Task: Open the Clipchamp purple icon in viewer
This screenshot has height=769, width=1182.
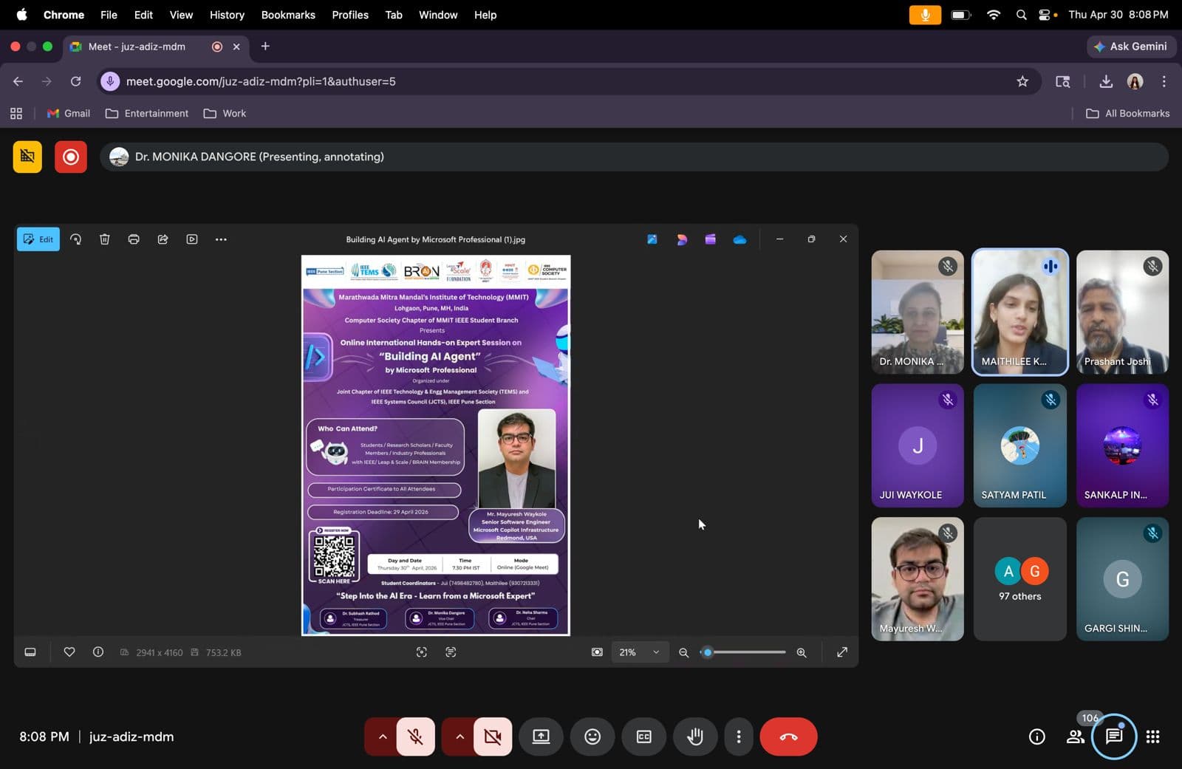Action: pos(710,239)
